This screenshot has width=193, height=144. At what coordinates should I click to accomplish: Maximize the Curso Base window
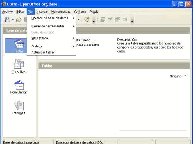coord(181,4)
